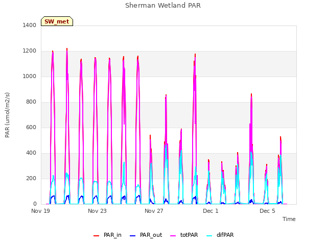Screen dimensions: 327x245
Task: Click the Time x-axis title
Action: [289, 219]
